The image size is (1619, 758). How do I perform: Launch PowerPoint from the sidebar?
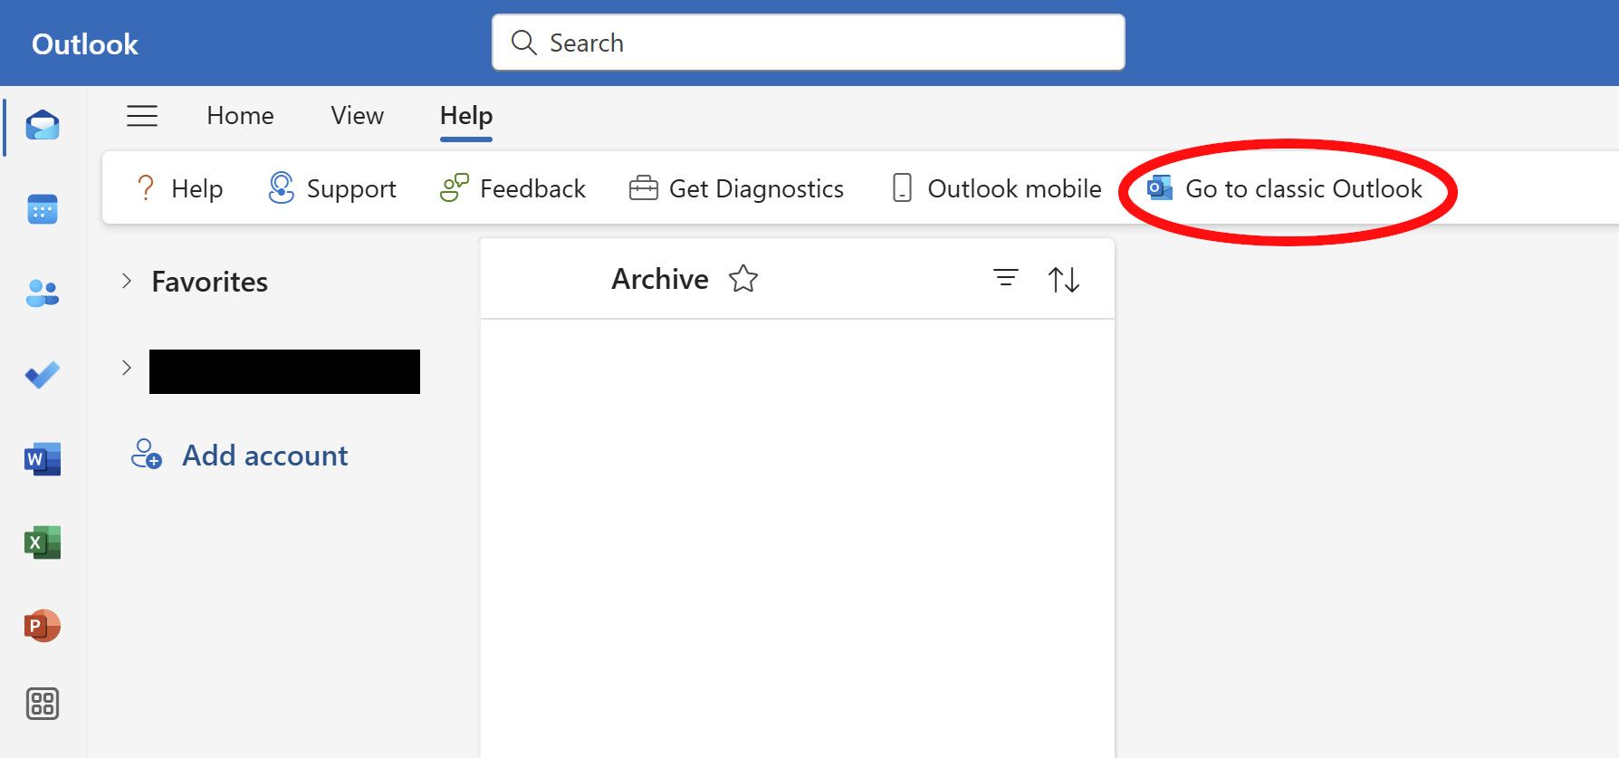(x=43, y=625)
